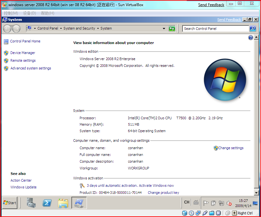Click the Forward navigation arrow
Viewport: 261px width, 217px height.
pos(16,29)
